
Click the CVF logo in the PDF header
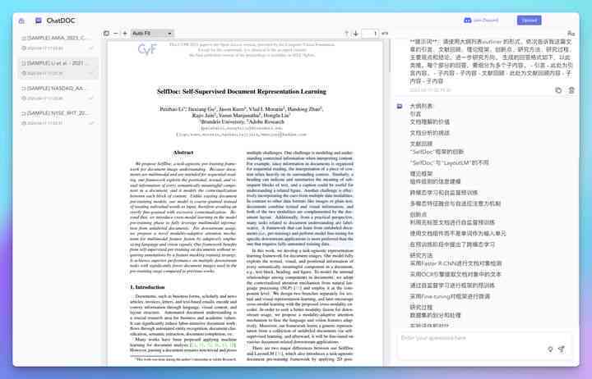147,49
